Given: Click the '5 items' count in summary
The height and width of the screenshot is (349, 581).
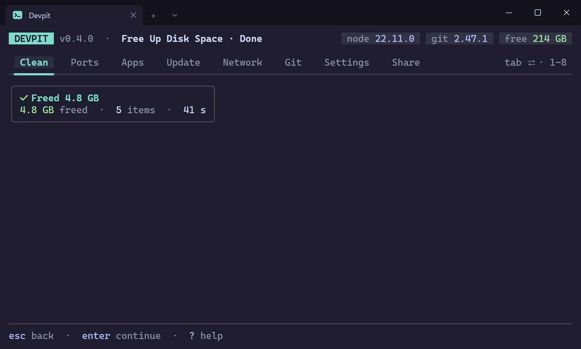Looking at the screenshot, I should point(135,110).
